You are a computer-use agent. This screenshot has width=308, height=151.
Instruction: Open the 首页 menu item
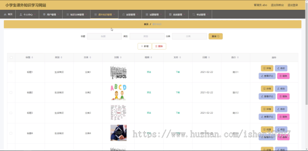(8, 14)
